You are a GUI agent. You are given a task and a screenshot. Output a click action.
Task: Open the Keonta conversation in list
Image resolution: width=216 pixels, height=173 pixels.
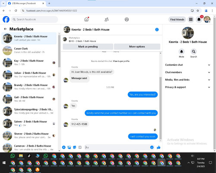point(29,38)
